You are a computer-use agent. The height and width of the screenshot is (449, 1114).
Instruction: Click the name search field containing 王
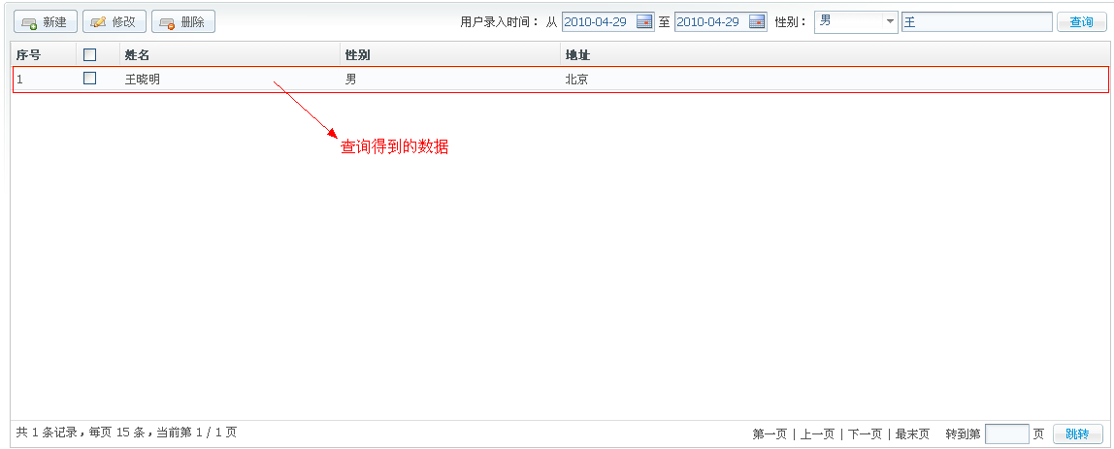coord(975,22)
